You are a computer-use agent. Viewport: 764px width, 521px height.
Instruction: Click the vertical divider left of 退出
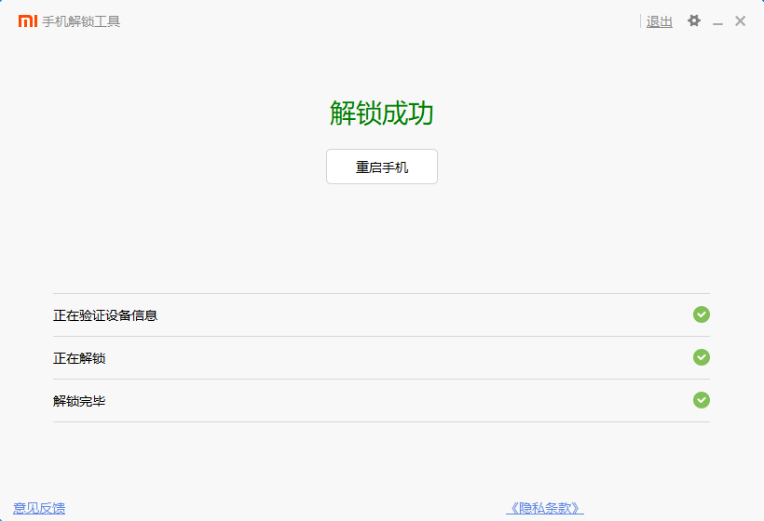[641, 21]
